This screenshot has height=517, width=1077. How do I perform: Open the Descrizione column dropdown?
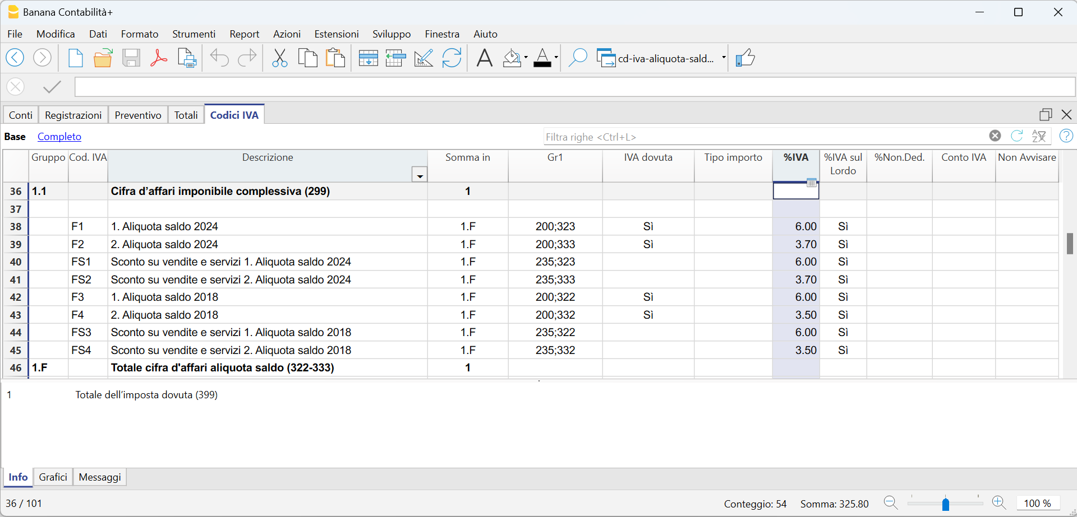tap(420, 175)
